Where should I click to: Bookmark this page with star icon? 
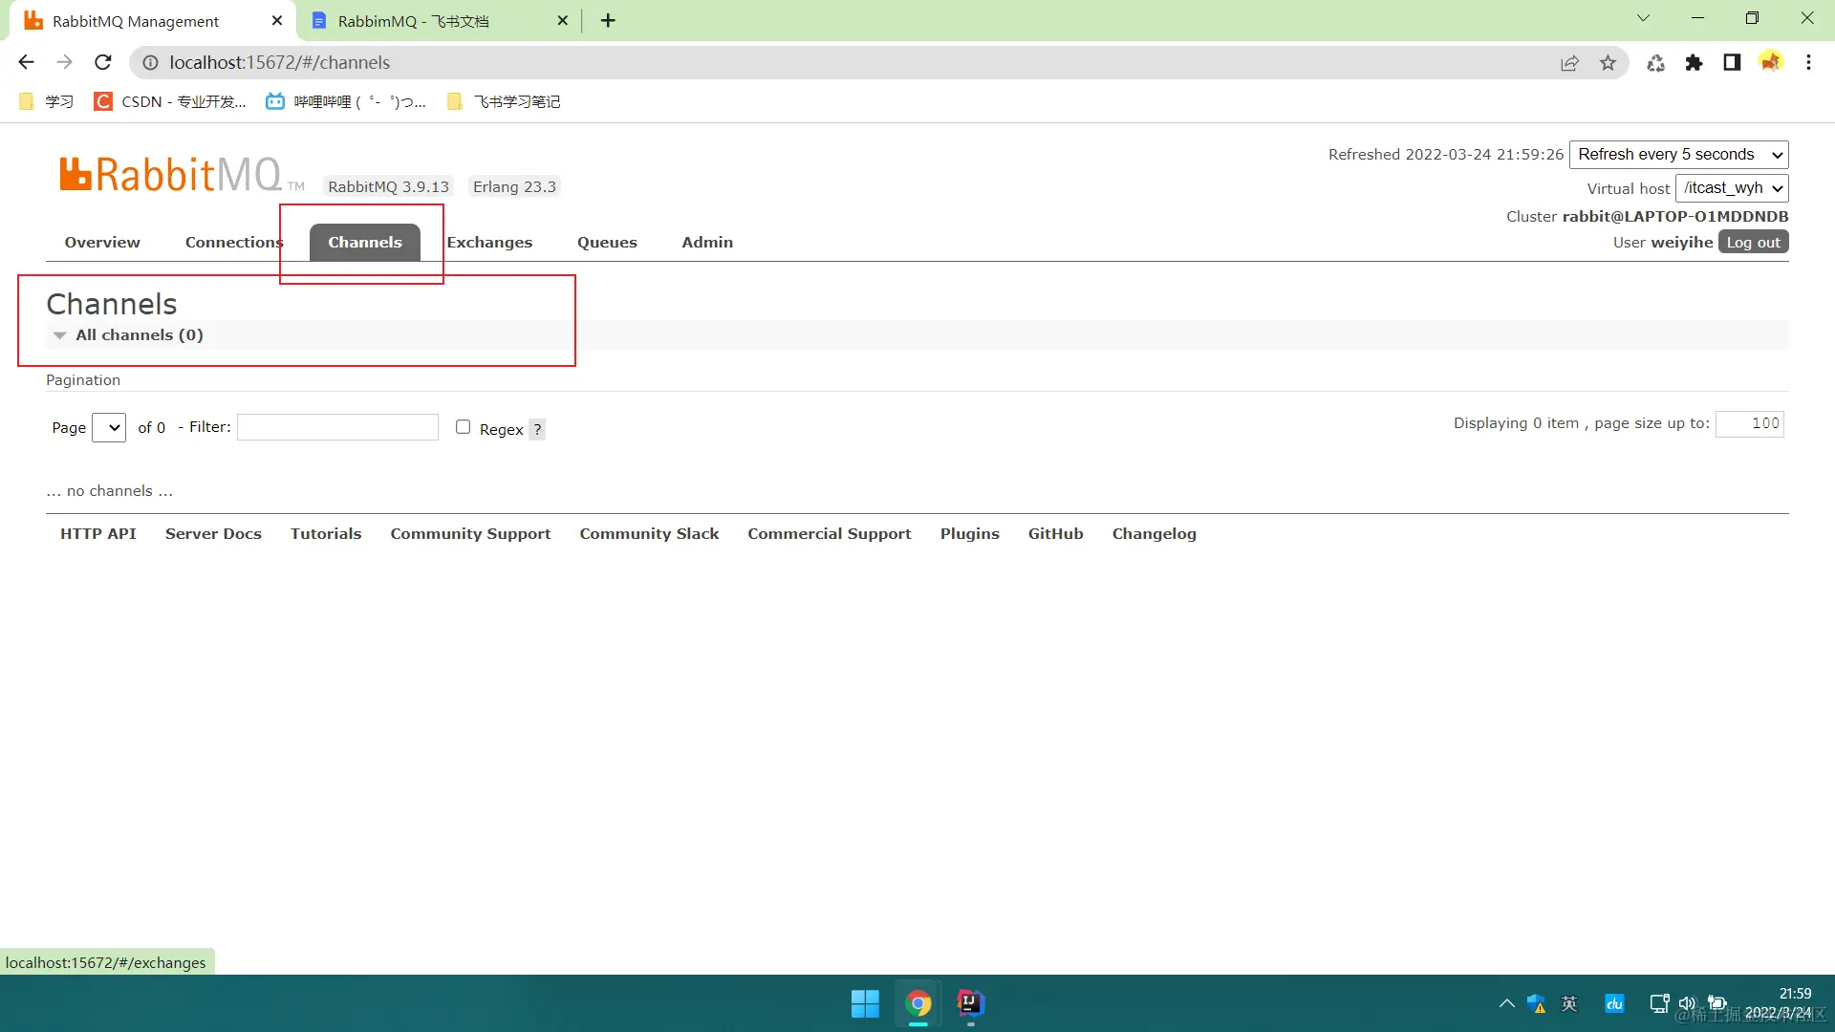tap(1608, 63)
